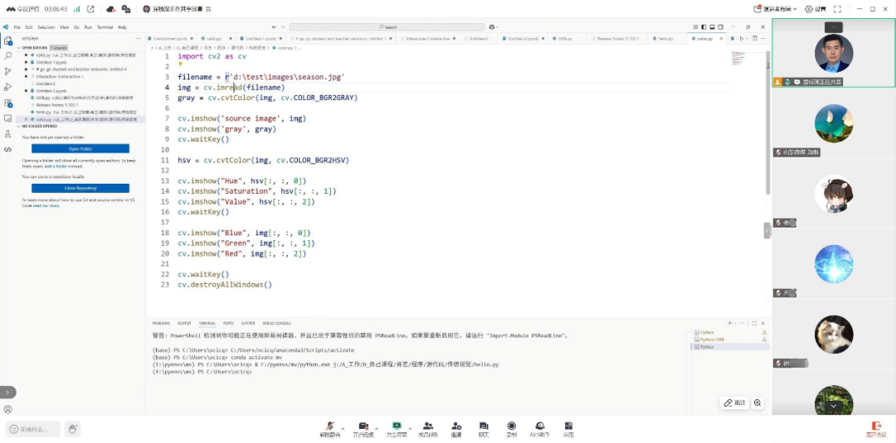The width and height of the screenshot is (896, 443).
Task: Turn on video in meeting toolbar
Action: tap(363, 429)
